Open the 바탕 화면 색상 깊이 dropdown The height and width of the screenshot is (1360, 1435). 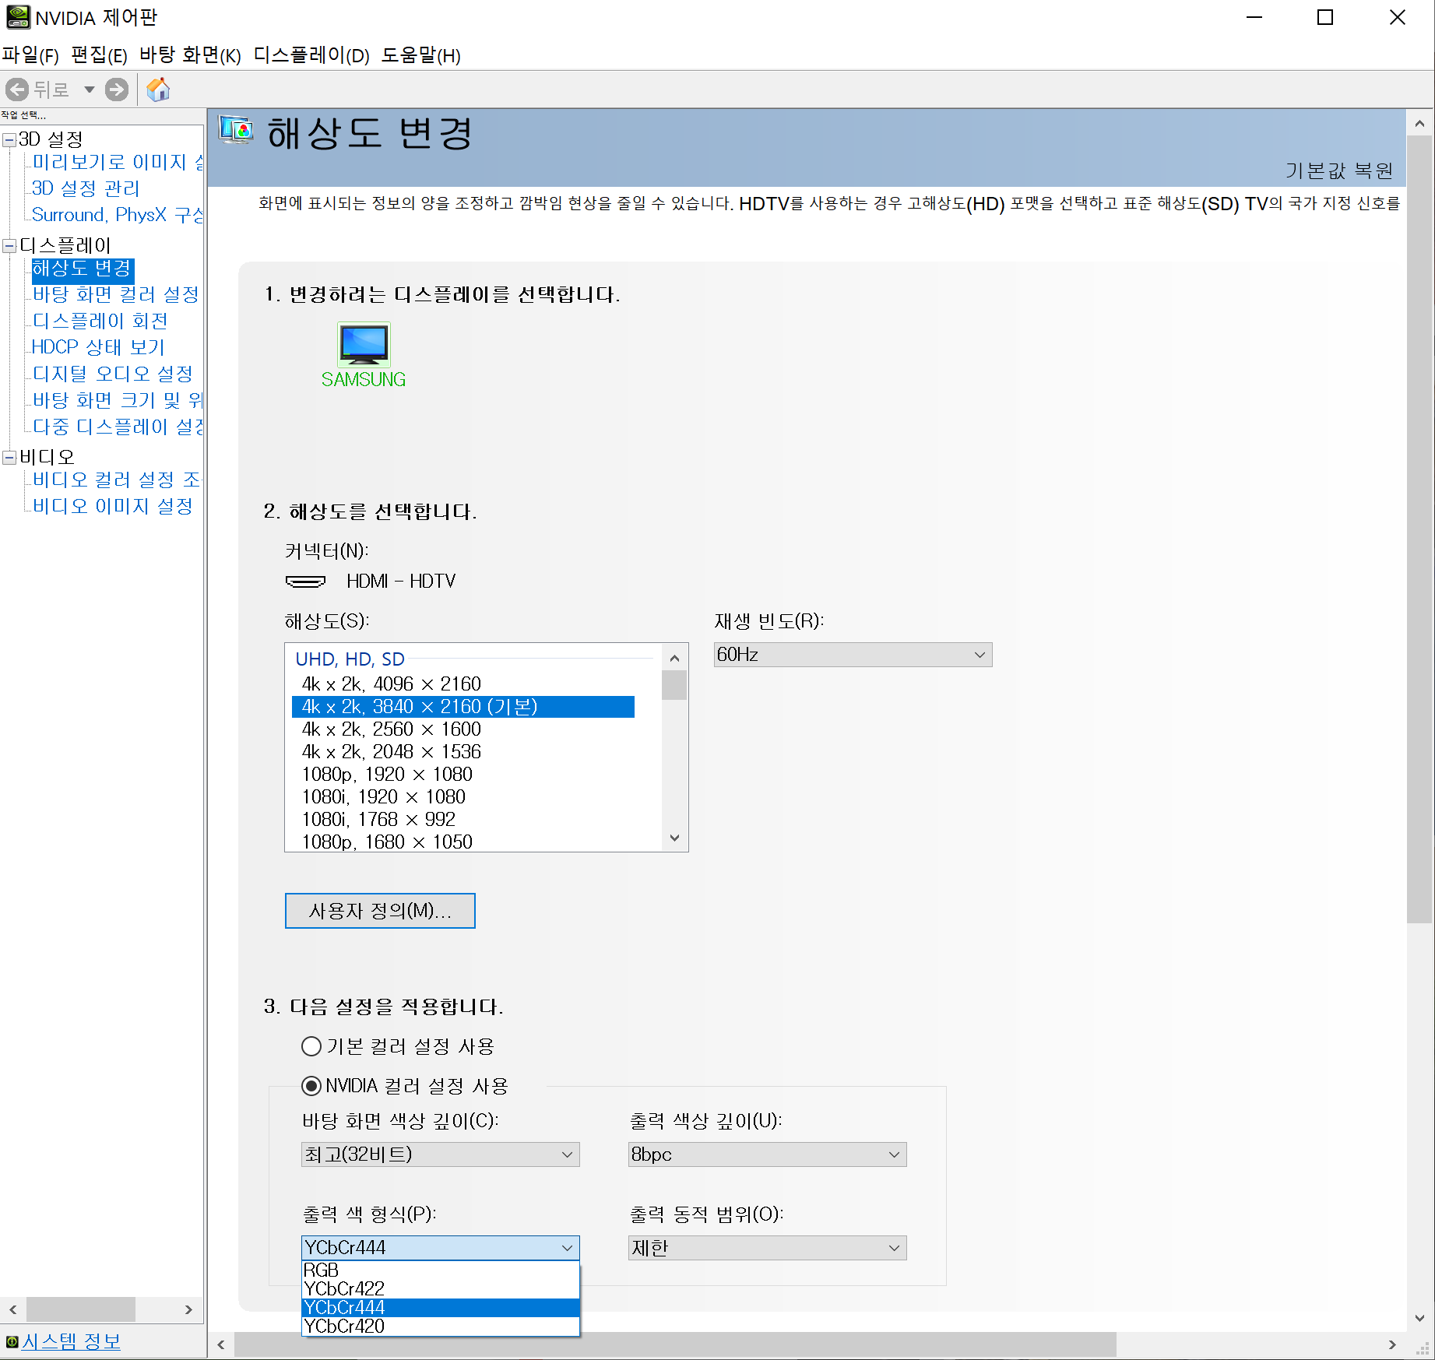[441, 1154]
